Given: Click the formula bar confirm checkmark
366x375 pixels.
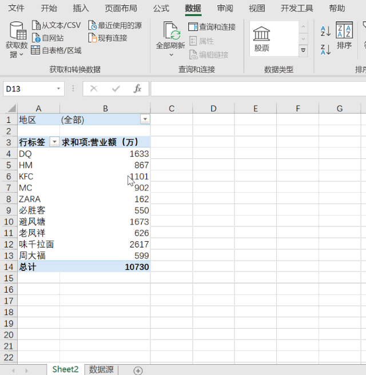Looking at the screenshot, I should click(x=116, y=89).
